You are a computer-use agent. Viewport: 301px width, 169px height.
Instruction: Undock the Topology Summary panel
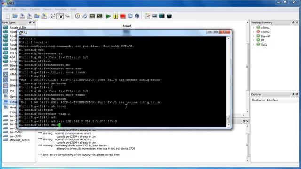tap(293, 23)
